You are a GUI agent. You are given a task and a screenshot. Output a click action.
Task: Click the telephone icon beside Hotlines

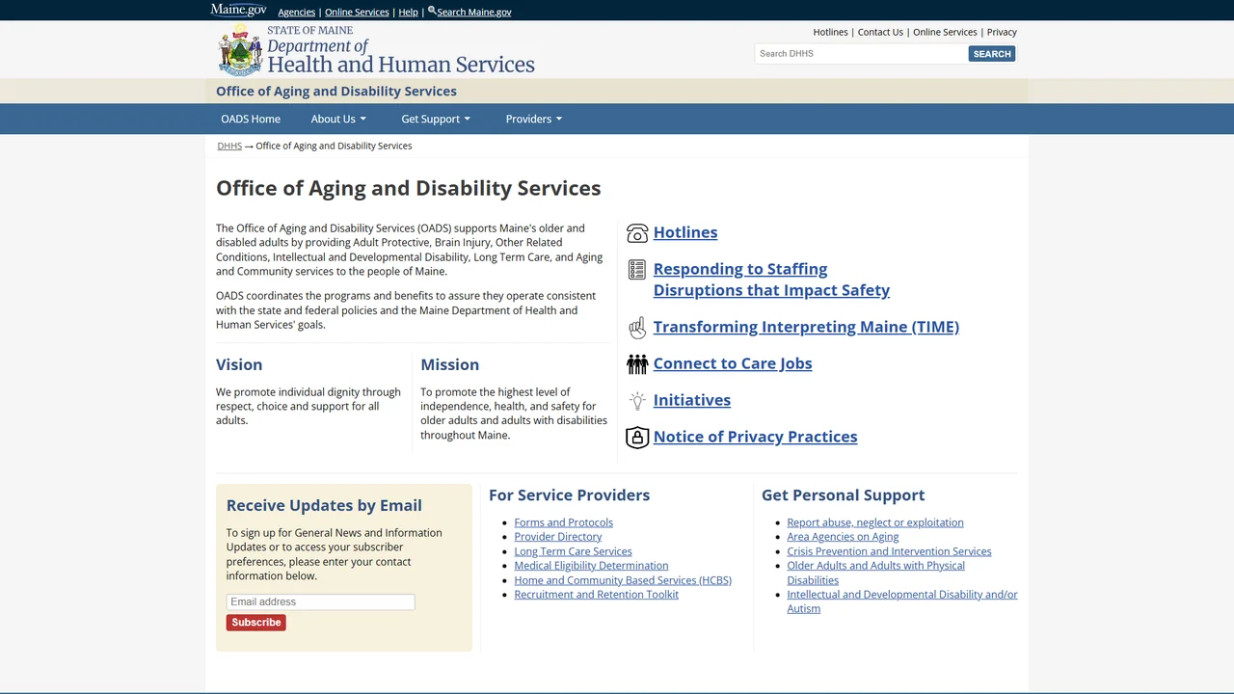pos(637,233)
